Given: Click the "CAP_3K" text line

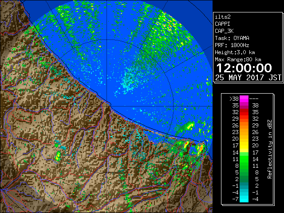Looking at the screenshot, I should coord(224,31).
